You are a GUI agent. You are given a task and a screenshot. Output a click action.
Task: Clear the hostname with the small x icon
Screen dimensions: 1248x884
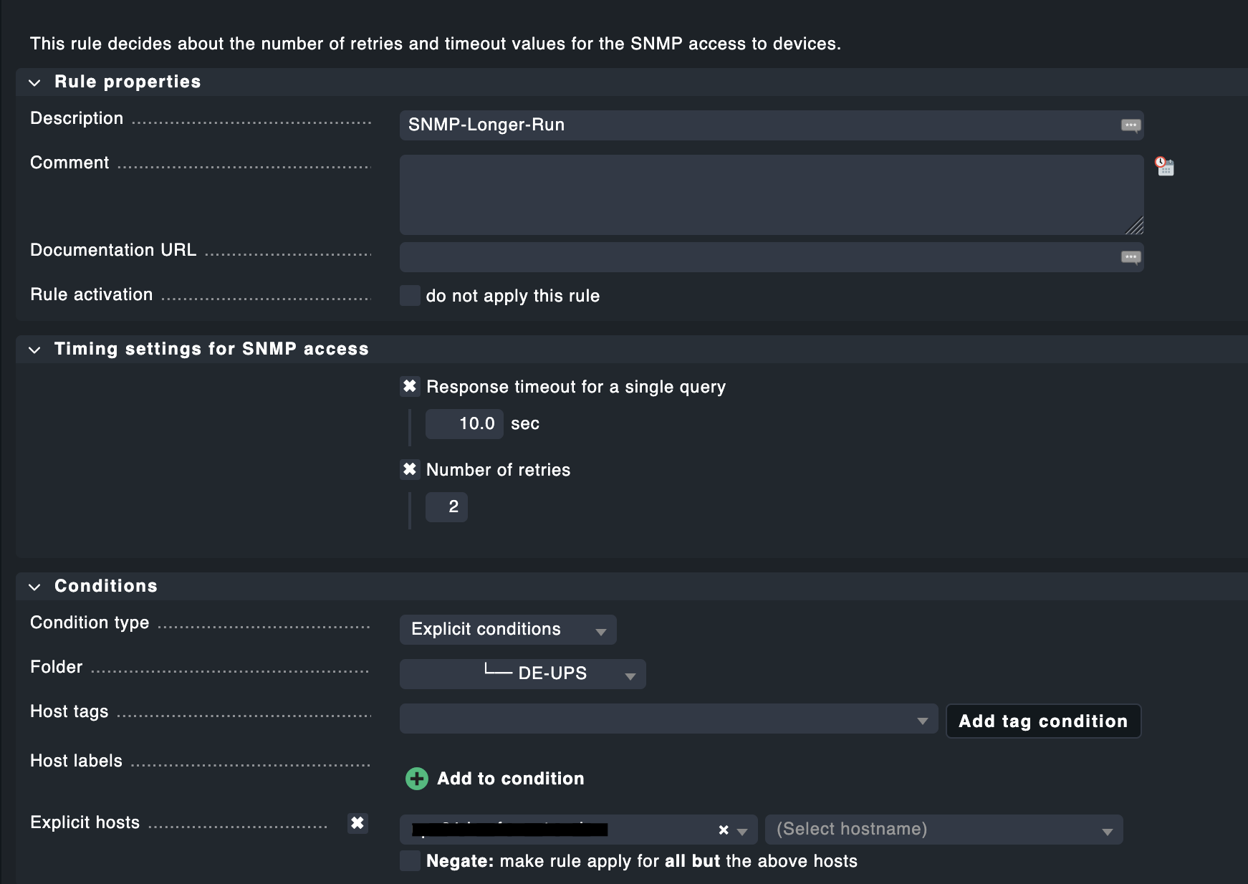click(722, 829)
